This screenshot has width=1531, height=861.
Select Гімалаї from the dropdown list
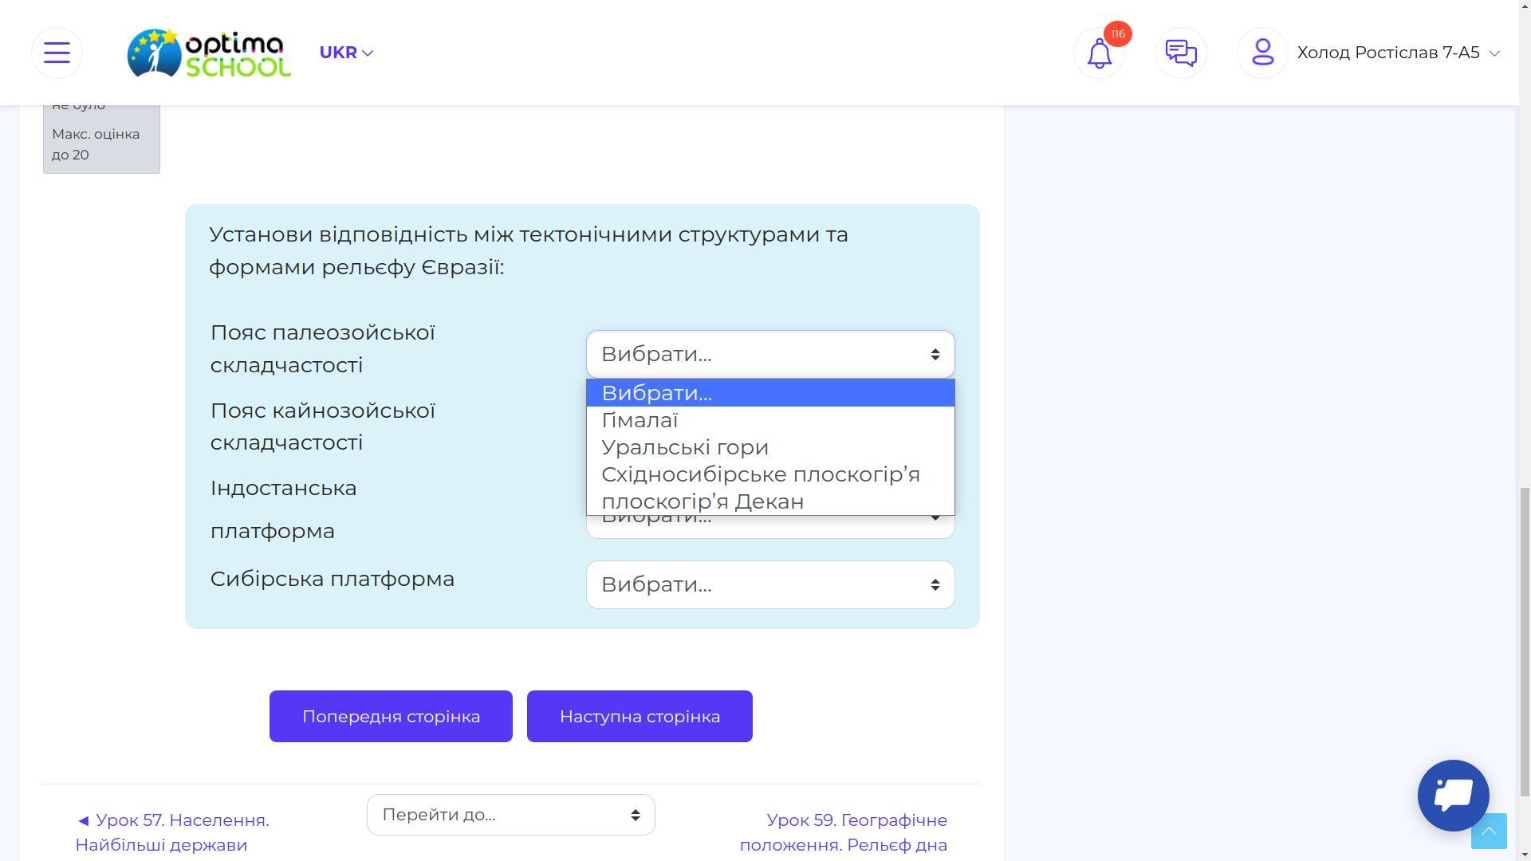(x=640, y=420)
